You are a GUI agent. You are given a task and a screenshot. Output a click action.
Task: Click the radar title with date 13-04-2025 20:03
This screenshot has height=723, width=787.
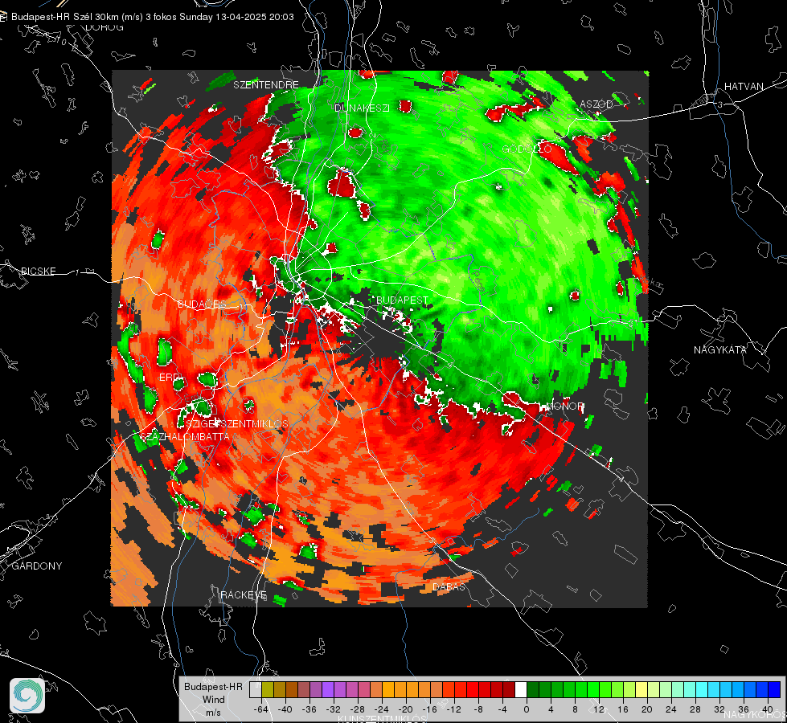click(x=153, y=17)
